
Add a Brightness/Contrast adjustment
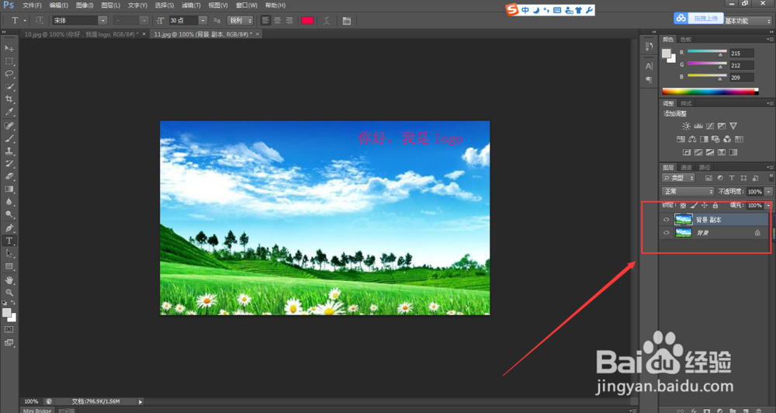click(686, 126)
